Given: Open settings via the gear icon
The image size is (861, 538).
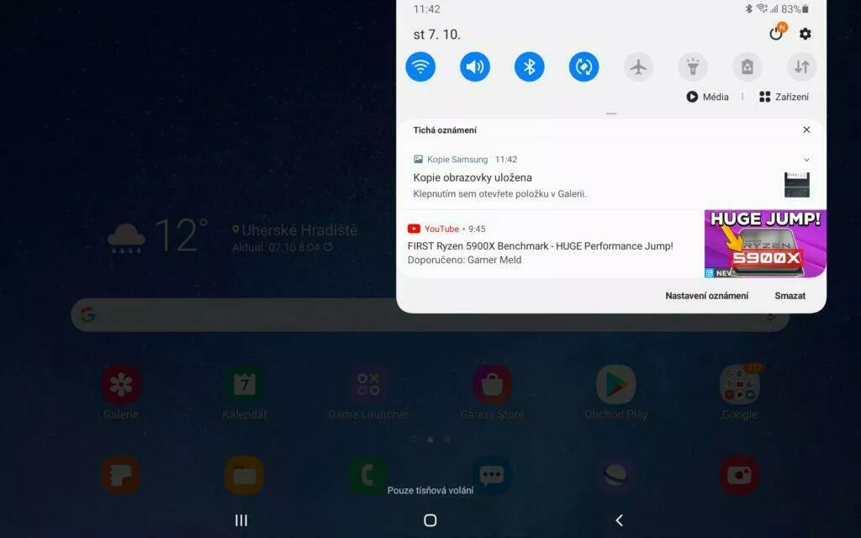Looking at the screenshot, I should click(x=805, y=34).
